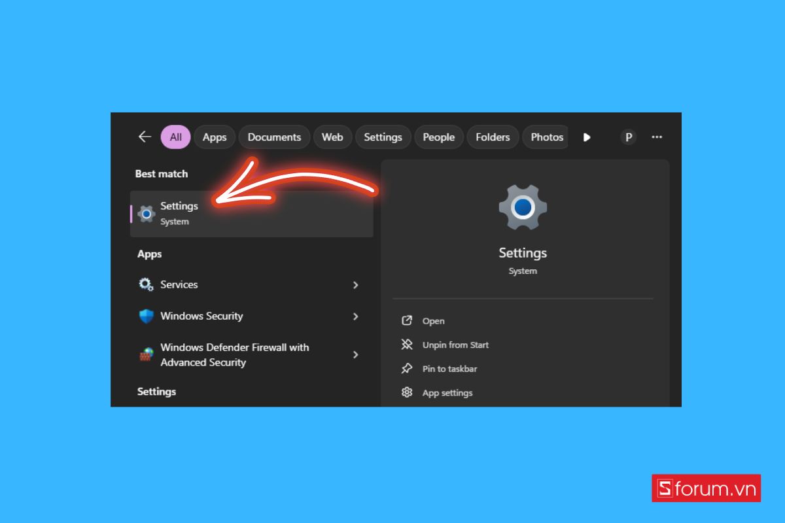Switch to the Apps filter tab
This screenshot has width=785, height=523.
click(x=215, y=137)
